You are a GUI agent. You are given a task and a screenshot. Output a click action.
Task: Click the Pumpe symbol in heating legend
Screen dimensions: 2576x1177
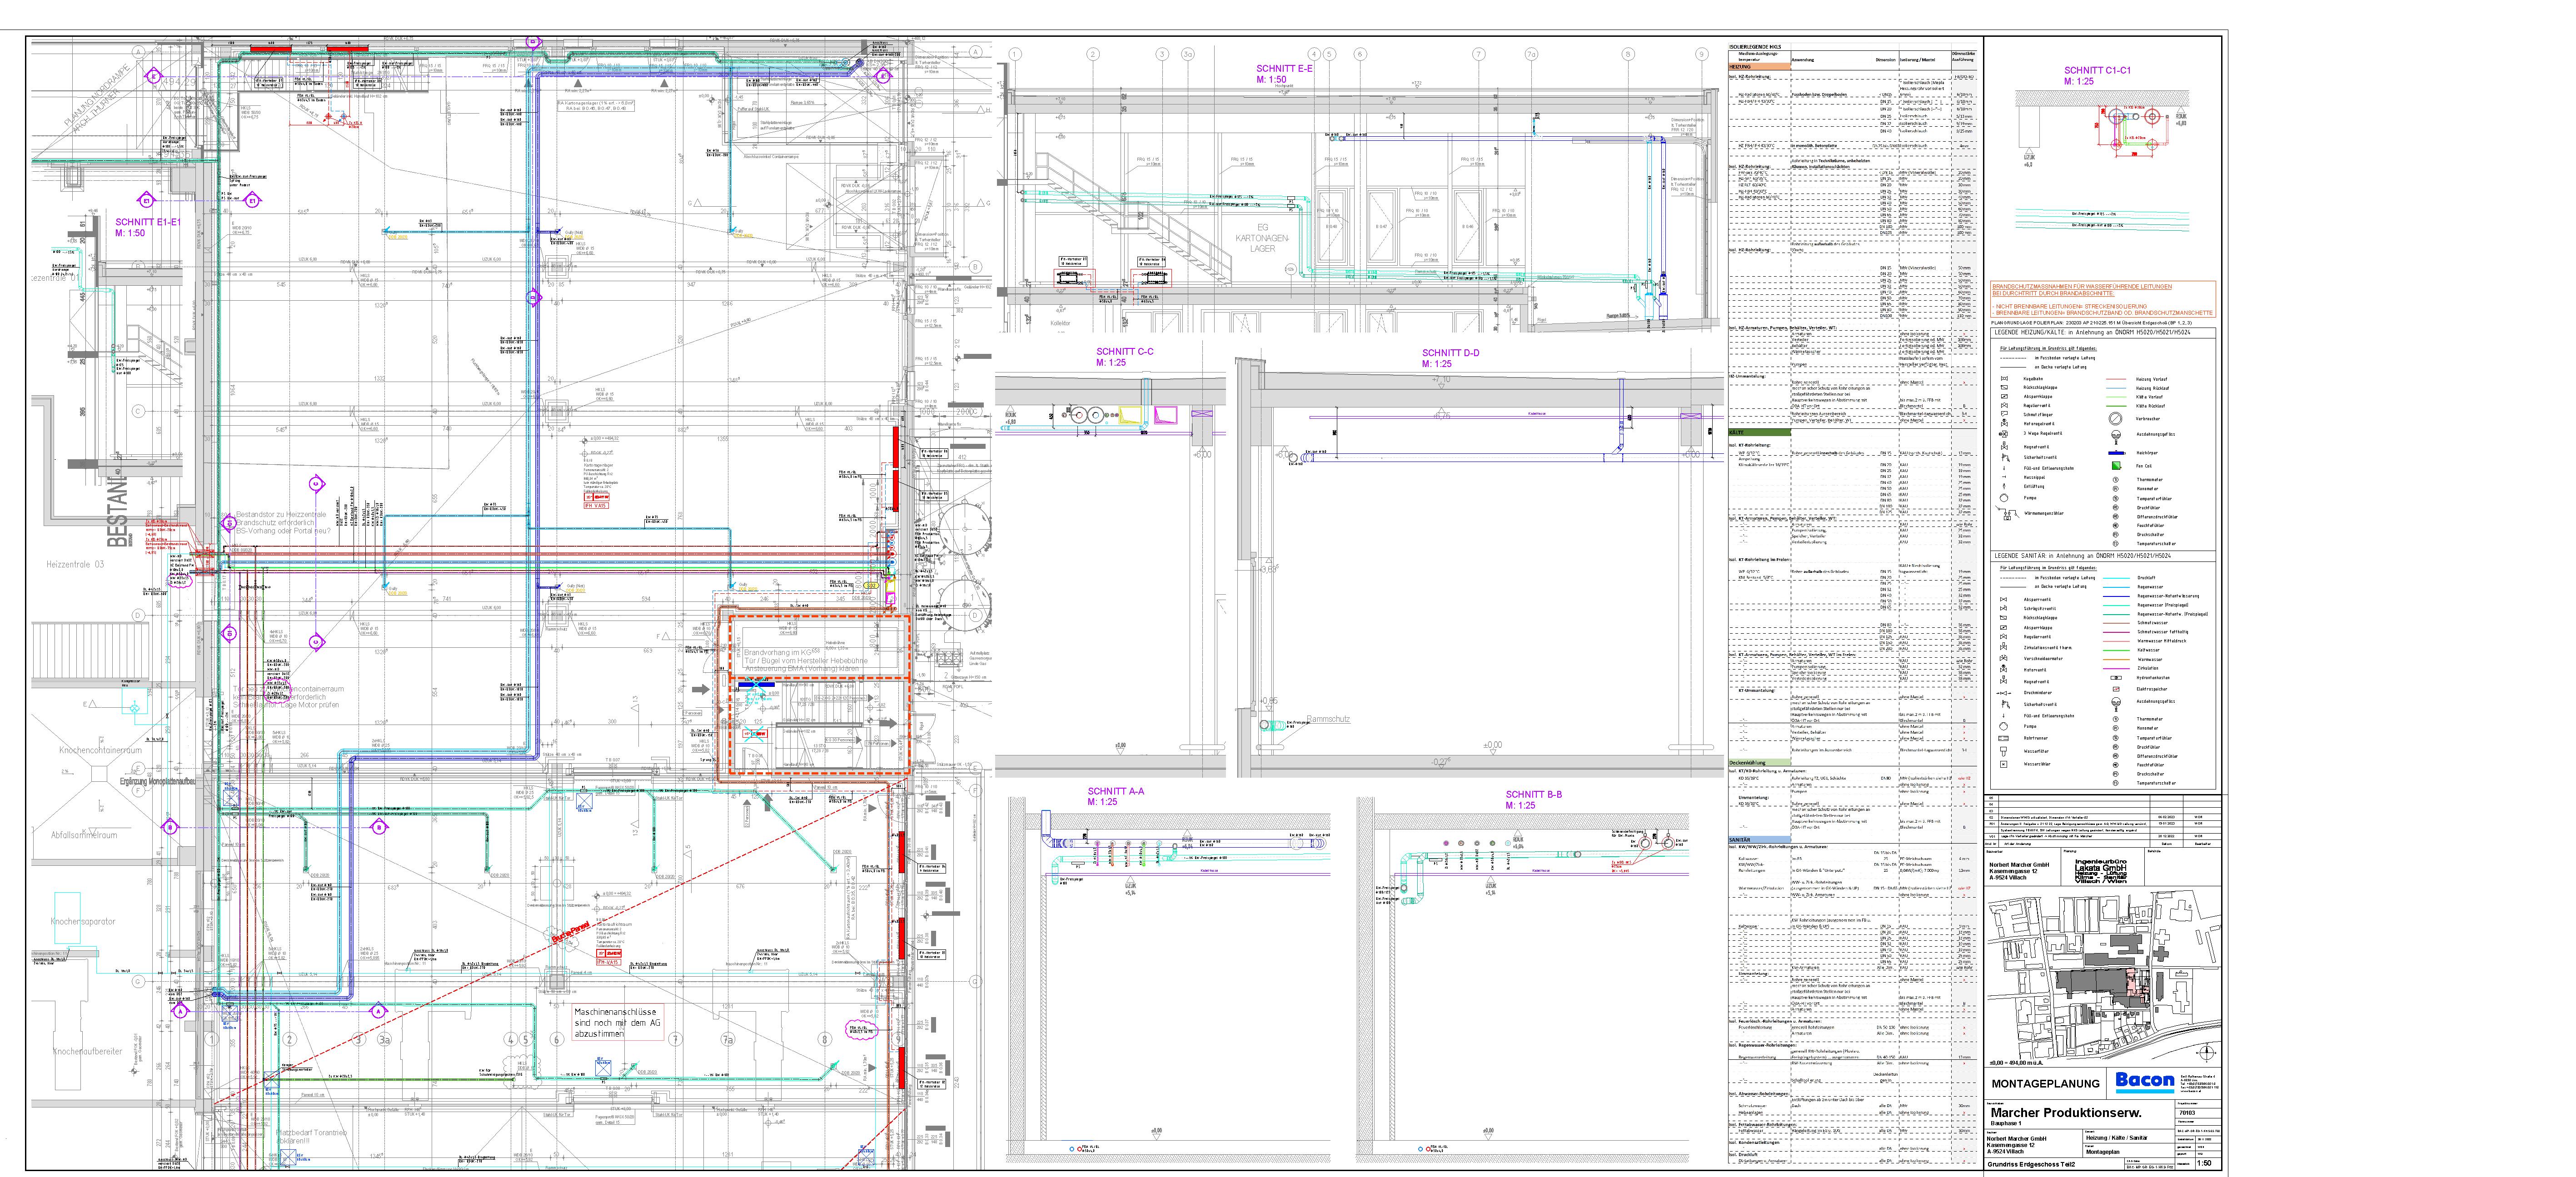pos(2004,498)
